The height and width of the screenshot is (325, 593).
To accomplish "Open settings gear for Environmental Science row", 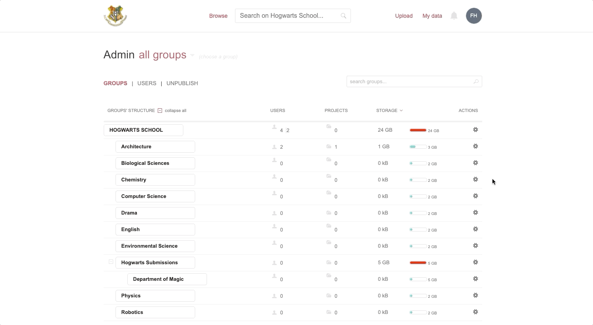I will [476, 246].
